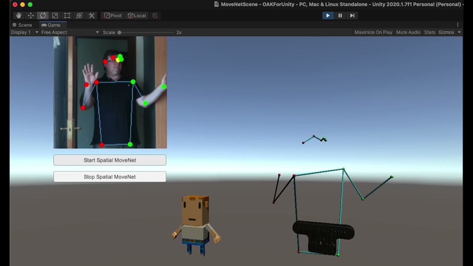This screenshot has width=473, height=266.
Task: Select the Rotate tool
Action: (43, 16)
